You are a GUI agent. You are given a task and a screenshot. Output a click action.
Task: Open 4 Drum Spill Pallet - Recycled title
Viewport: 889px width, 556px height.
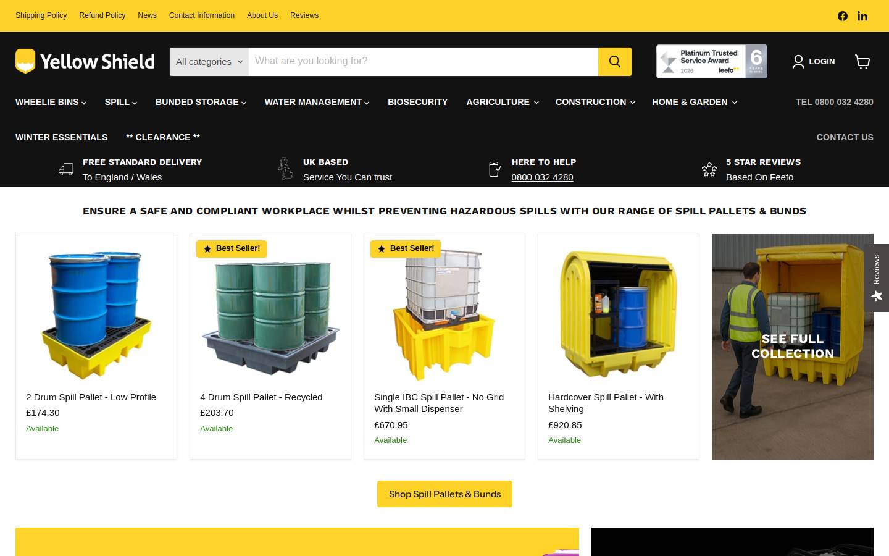(x=261, y=397)
